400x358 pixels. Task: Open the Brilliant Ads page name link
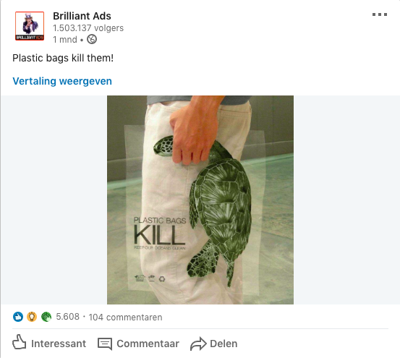(x=82, y=16)
